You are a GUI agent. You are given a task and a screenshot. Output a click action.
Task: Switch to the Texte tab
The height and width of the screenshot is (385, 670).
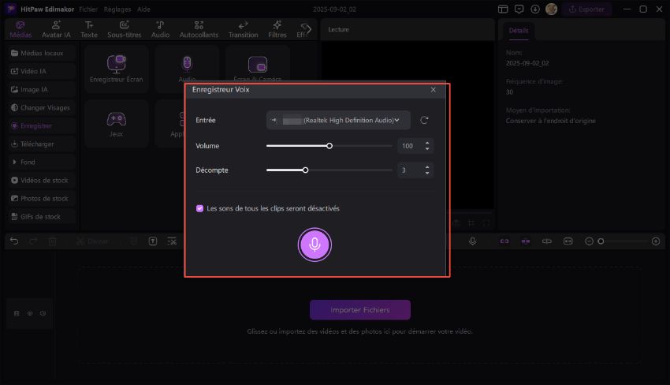click(x=89, y=29)
